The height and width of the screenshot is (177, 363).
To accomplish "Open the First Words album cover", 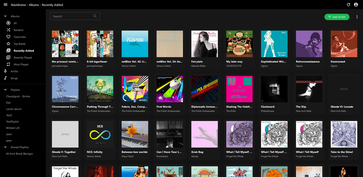I will pos(170,89).
